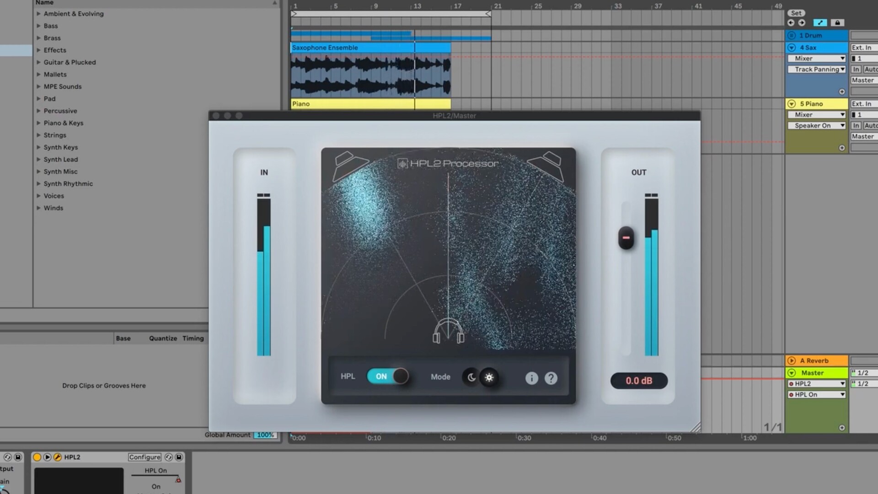Click the Name column header in browser
878x494 pixels.
(44, 3)
